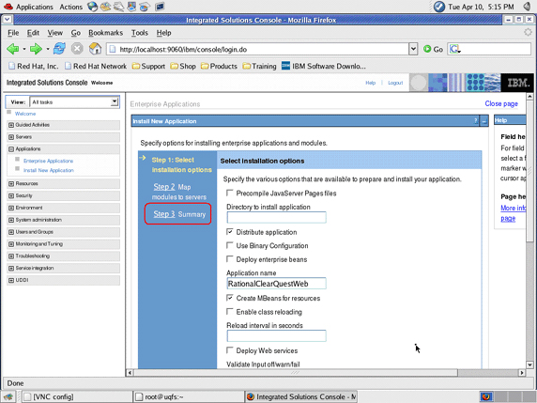537x403 pixels.
Task: Open the URL history dropdown arrow
Action: coord(413,49)
